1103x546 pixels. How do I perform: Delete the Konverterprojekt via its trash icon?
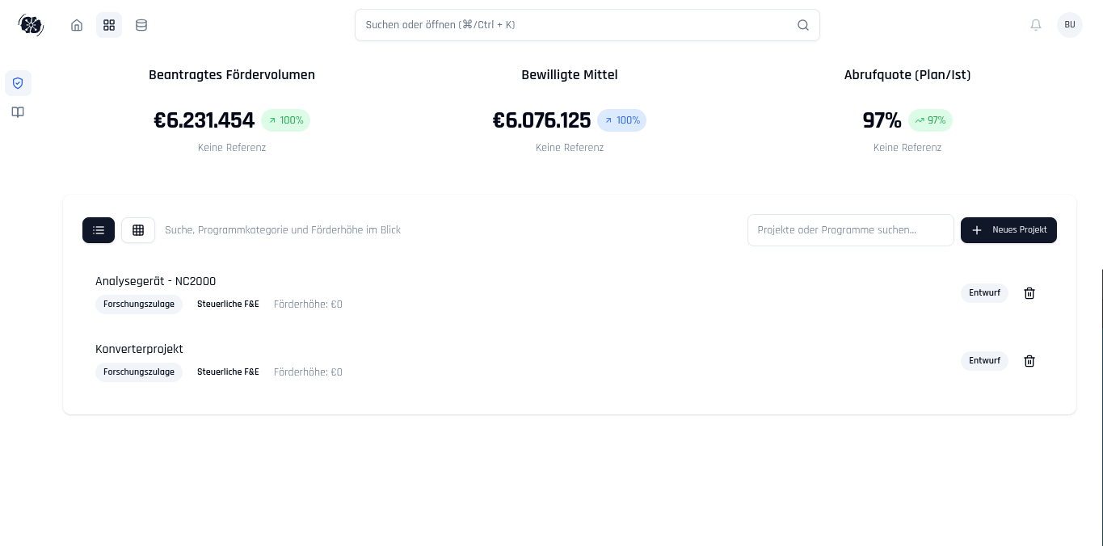[x=1029, y=361]
